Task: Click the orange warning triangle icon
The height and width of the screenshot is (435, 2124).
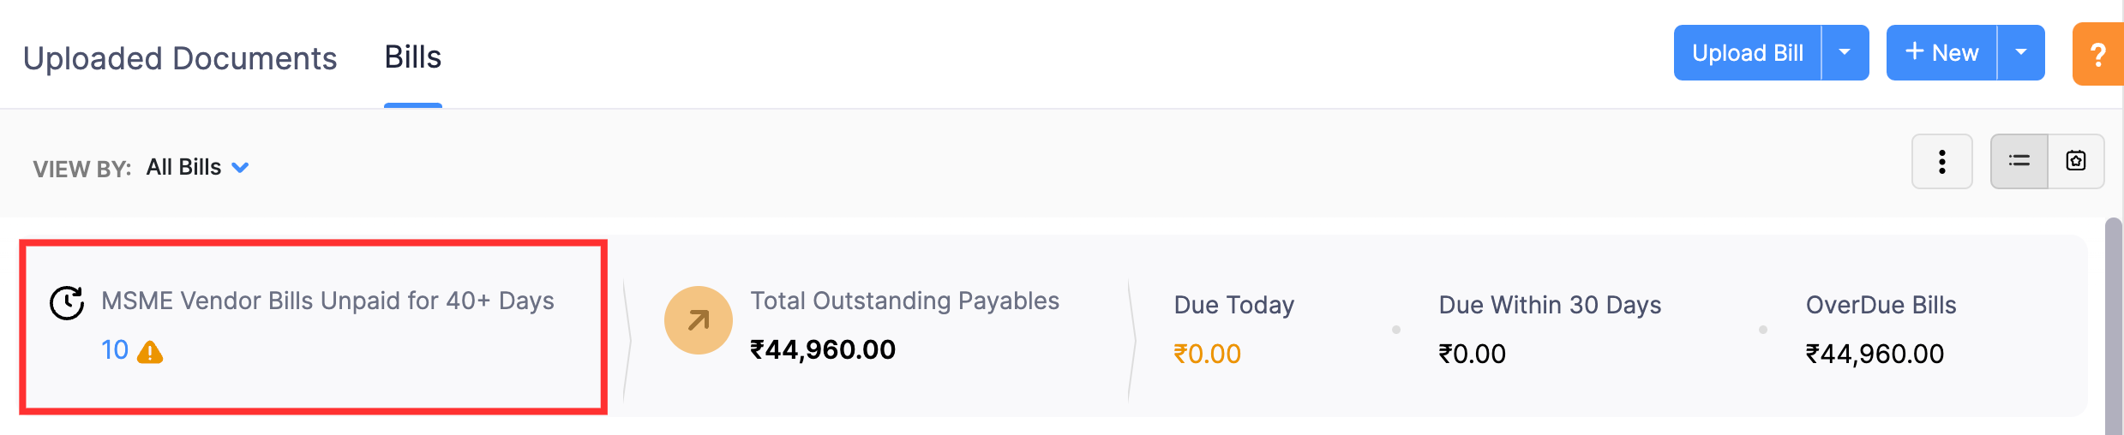Action: pyautogui.click(x=150, y=352)
